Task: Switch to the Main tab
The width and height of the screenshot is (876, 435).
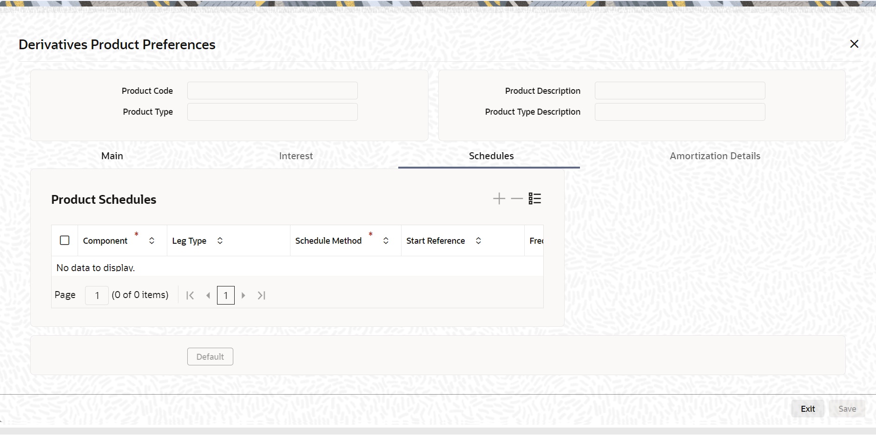Action: [x=112, y=156]
